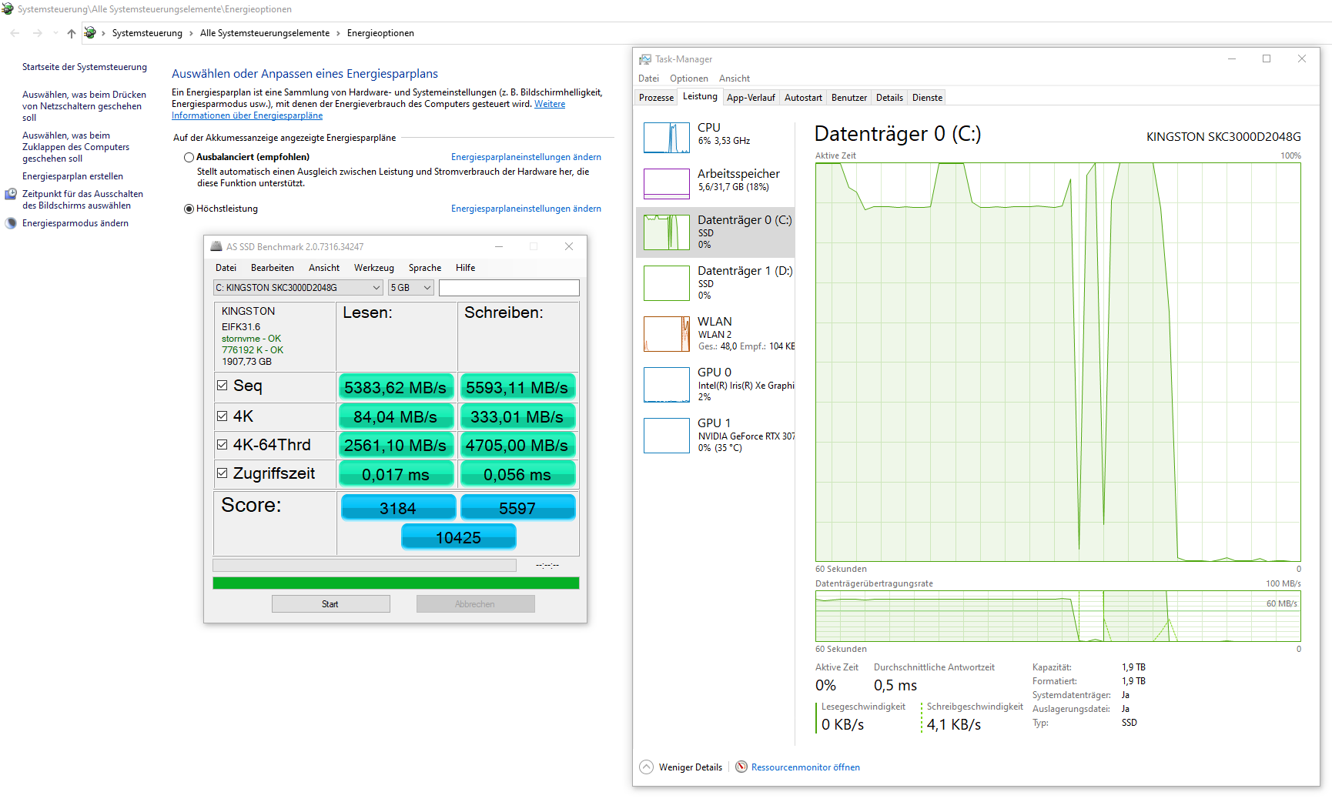Image resolution: width=1332 pixels, height=802 pixels.
Task: Click Alle Systemsteuerungselemente breadcrumb
Action: point(265,33)
